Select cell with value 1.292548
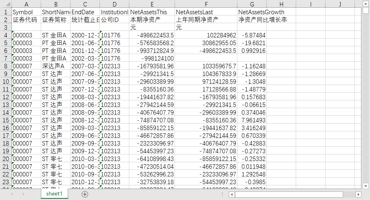The height and width of the screenshot is (200, 370). point(252,174)
